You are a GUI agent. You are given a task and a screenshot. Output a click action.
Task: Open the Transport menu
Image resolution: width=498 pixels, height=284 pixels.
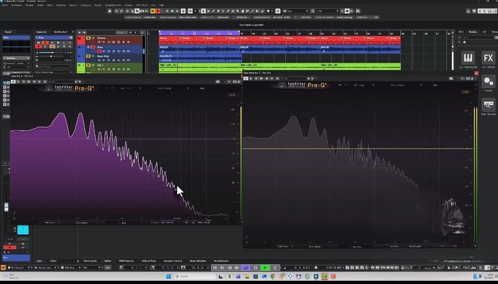click(85, 5)
